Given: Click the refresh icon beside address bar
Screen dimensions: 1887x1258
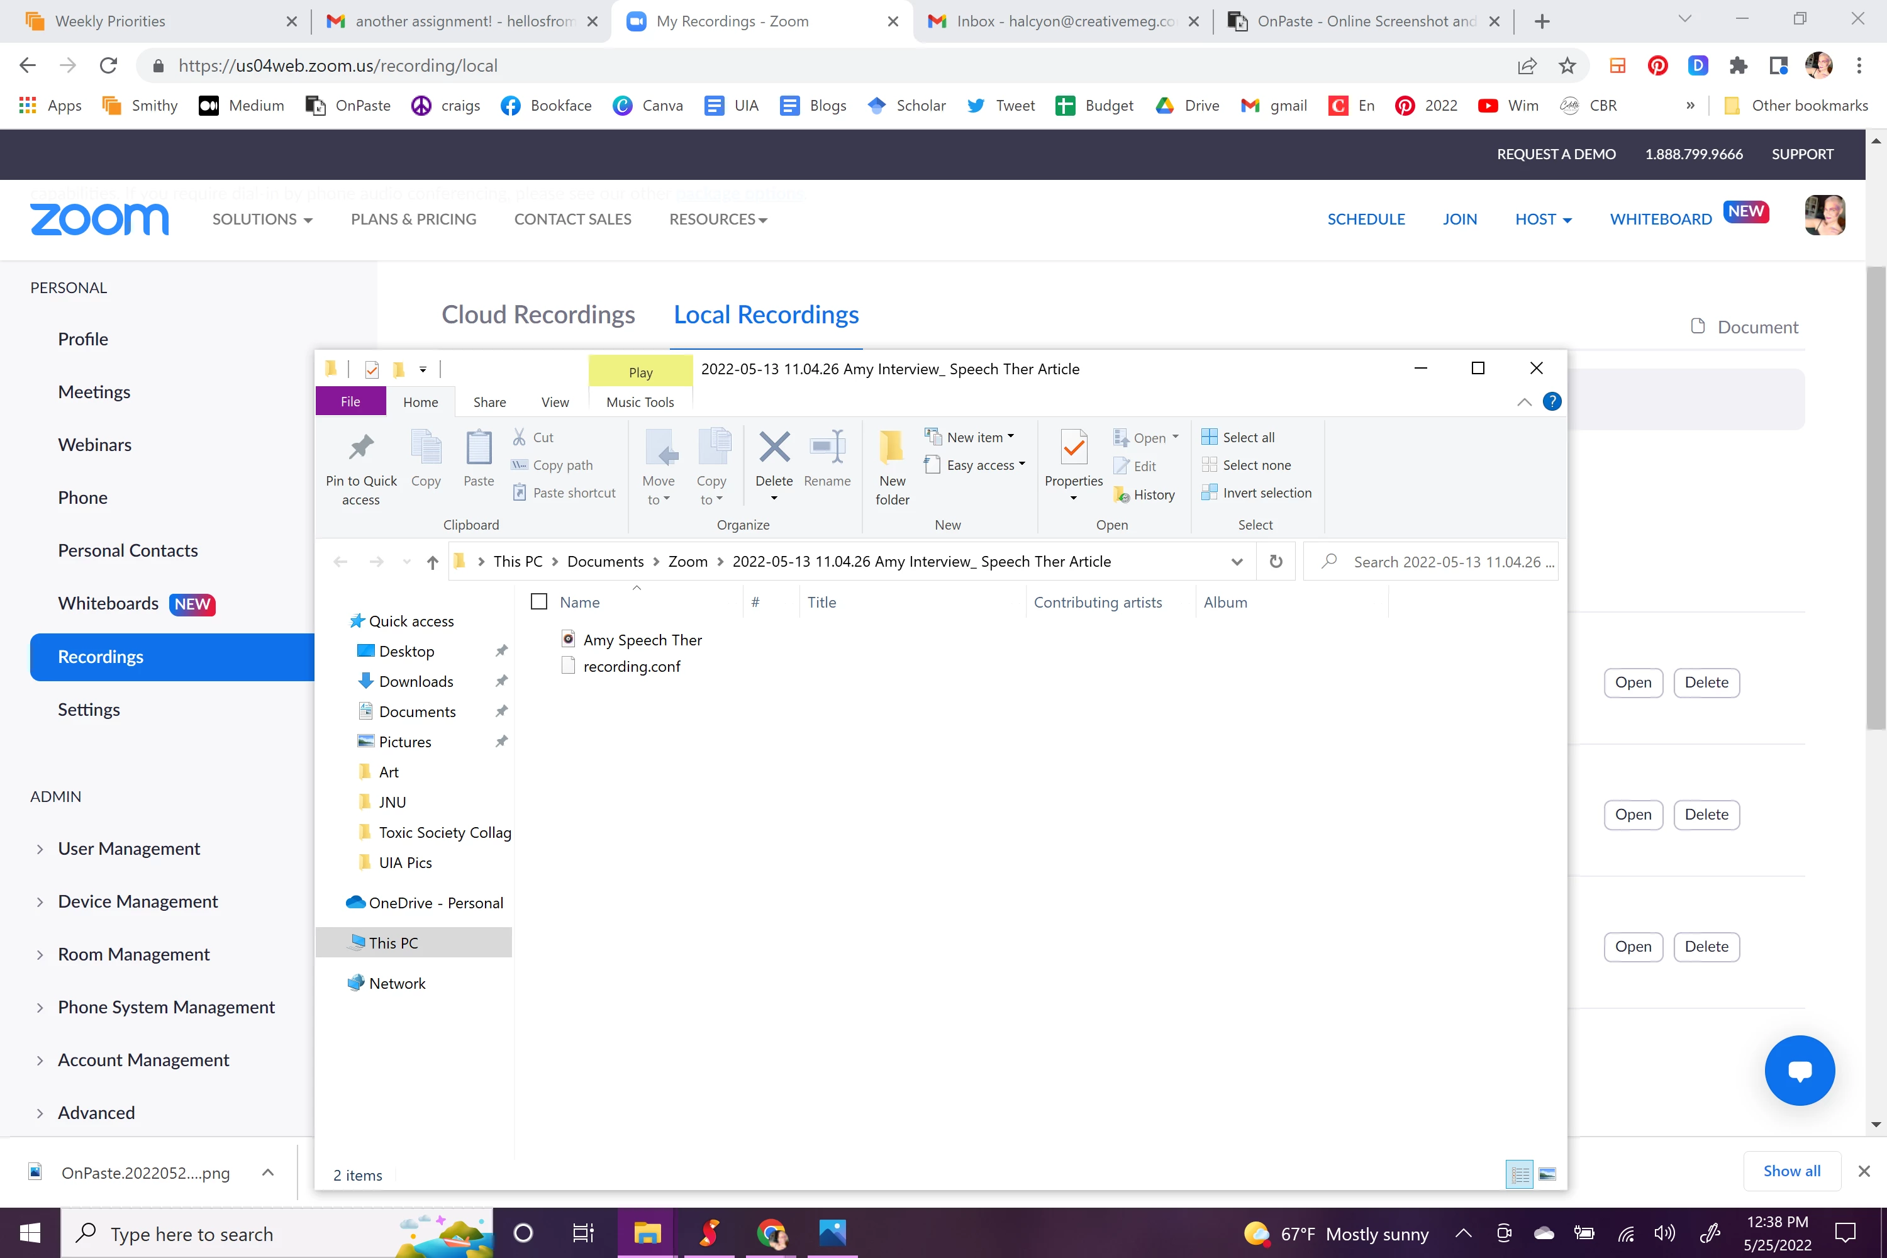Looking at the screenshot, I should pyautogui.click(x=1276, y=562).
